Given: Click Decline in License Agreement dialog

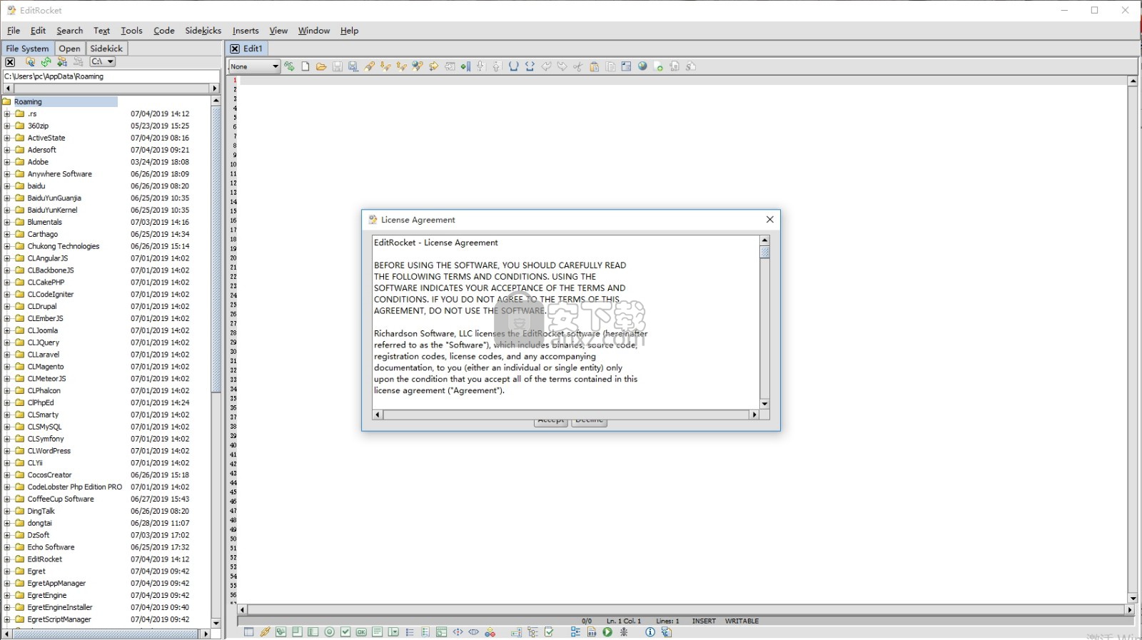Looking at the screenshot, I should click(x=590, y=421).
